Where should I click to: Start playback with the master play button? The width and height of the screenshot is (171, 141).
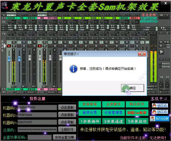coord(161,52)
